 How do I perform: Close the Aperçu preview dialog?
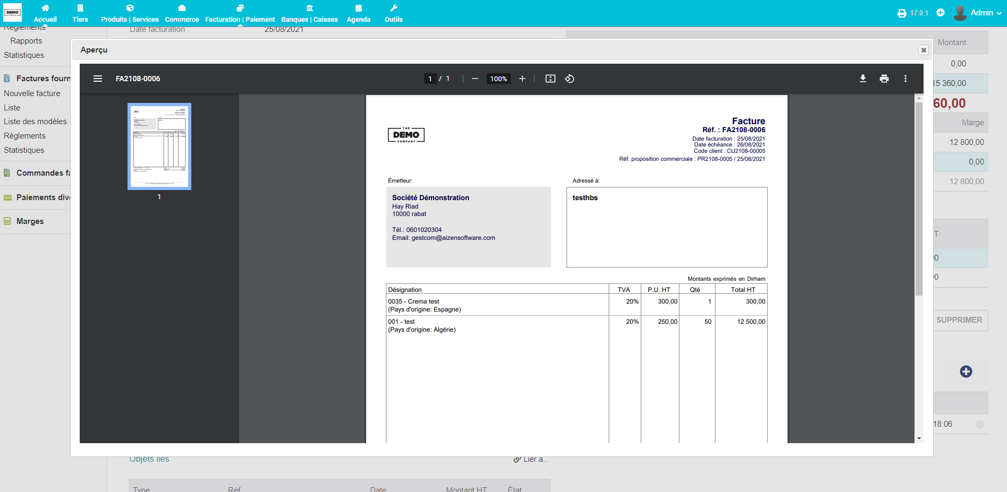click(x=924, y=50)
